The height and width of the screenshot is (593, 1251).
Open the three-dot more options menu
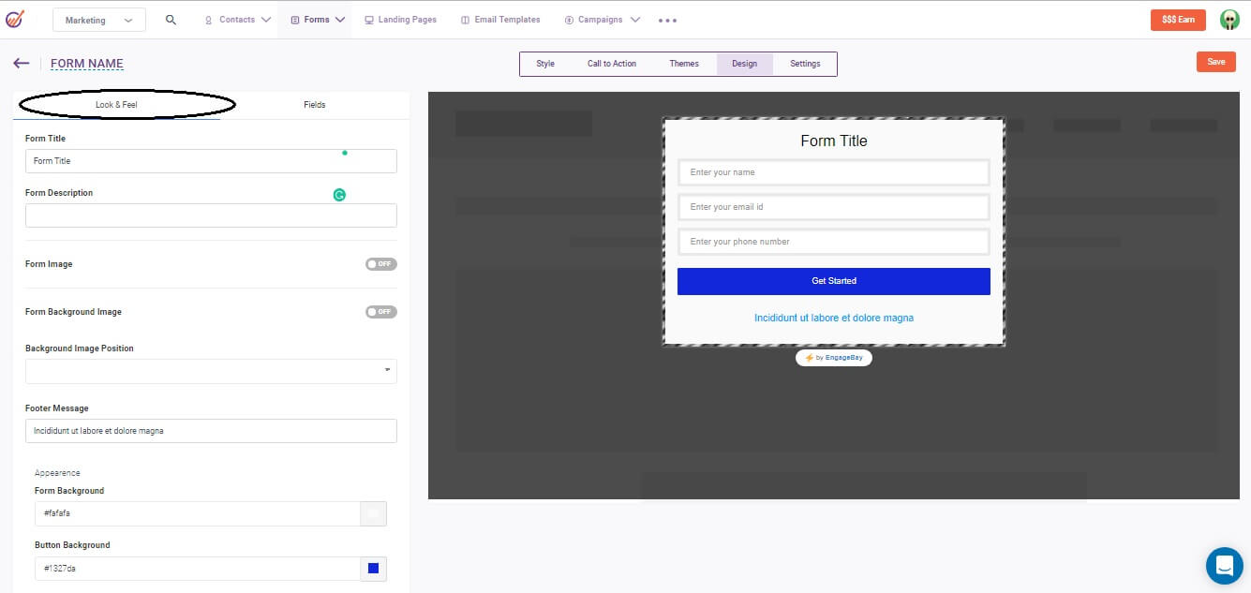[x=667, y=19]
